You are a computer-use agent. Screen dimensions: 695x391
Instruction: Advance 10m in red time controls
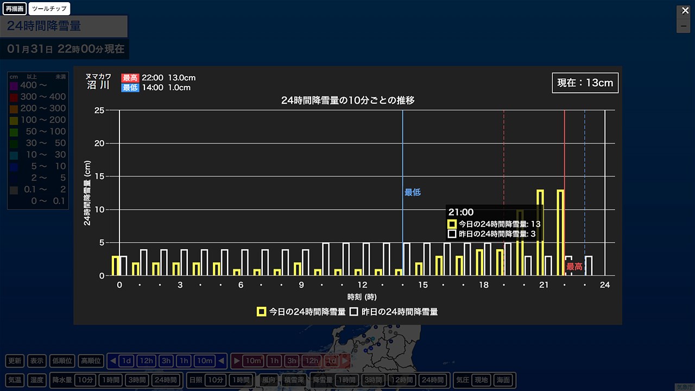[254, 361]
